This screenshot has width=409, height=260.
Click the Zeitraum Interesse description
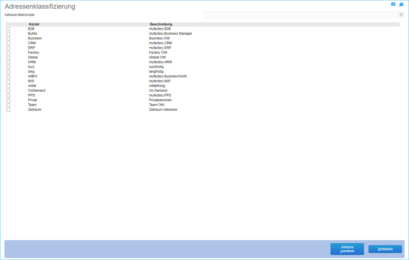[x=163, y=110]
